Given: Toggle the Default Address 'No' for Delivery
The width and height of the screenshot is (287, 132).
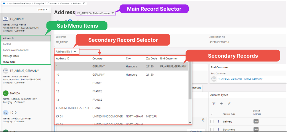Looking at the screenshot, I should pos(257,121).
